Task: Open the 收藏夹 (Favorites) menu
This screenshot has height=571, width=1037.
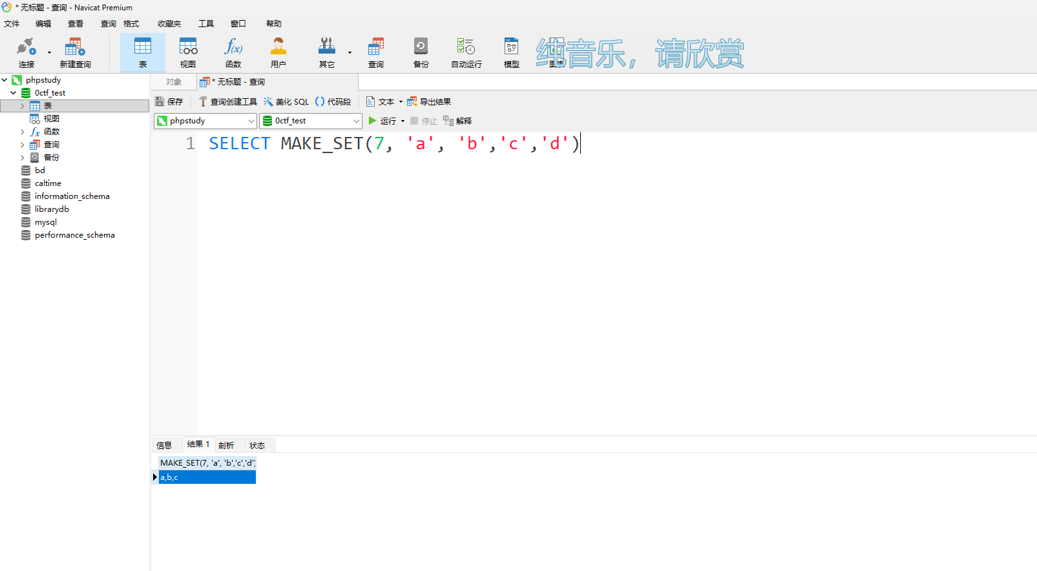Action: point(169,24)
